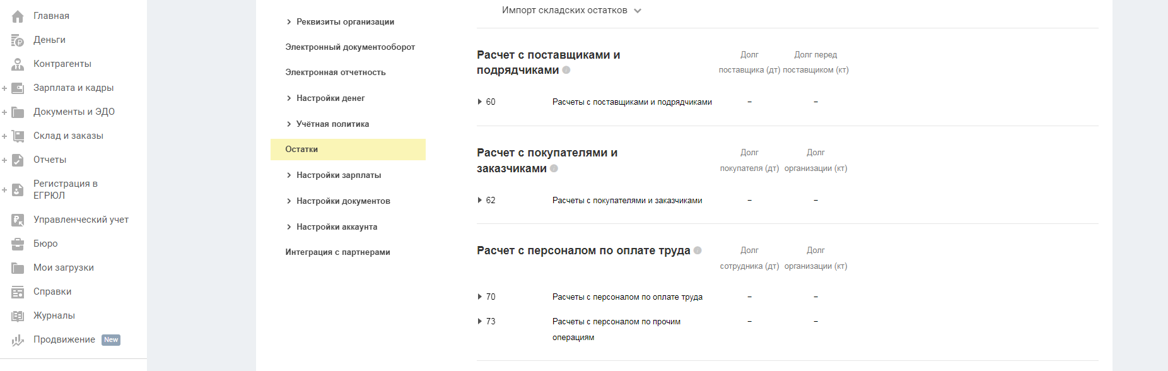This screenshot has width=1168, height=371.
Task: Expand account 62 row triangle
Action: (x=480, y=200)
